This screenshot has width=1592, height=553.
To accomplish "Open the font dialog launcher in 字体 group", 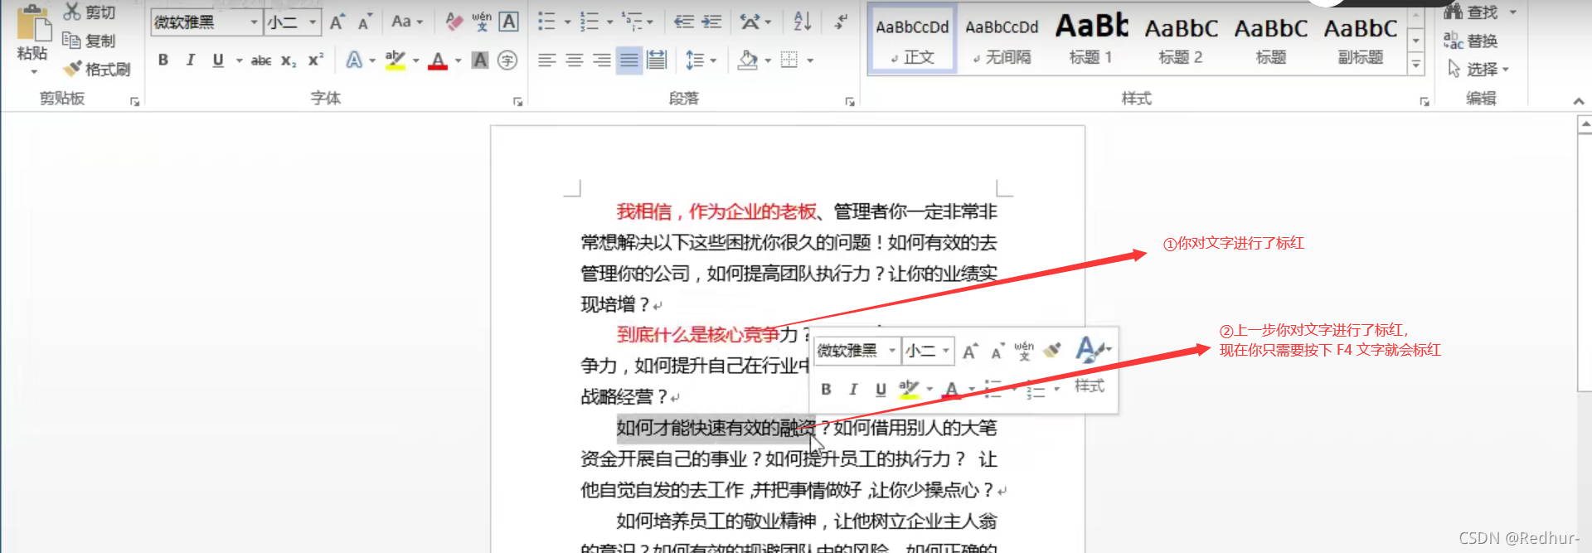I will click(x=517, y=101).
